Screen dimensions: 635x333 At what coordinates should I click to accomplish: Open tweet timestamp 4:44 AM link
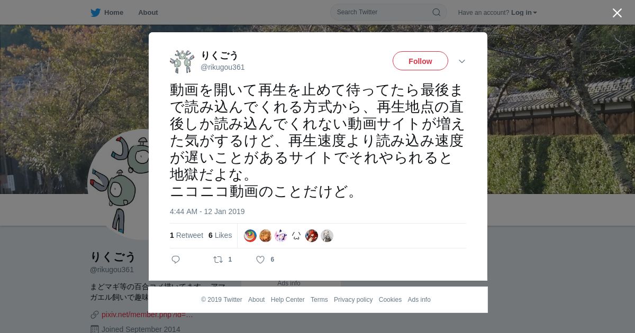click(x=207, y=211)
